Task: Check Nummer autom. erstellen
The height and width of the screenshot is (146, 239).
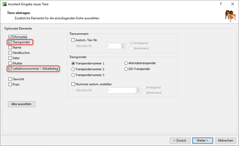Action: pyautogui.click(x=73, y=84)
